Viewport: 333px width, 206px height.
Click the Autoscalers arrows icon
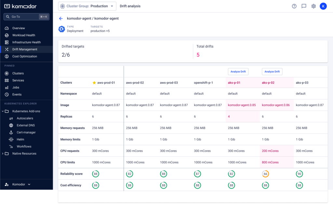pos(11,118)
